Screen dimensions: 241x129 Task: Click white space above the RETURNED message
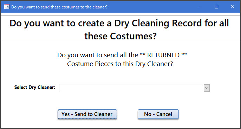[120, 47]
